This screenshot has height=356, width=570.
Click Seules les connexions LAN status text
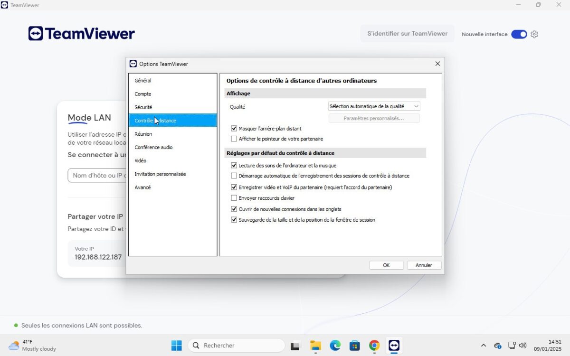82,326
